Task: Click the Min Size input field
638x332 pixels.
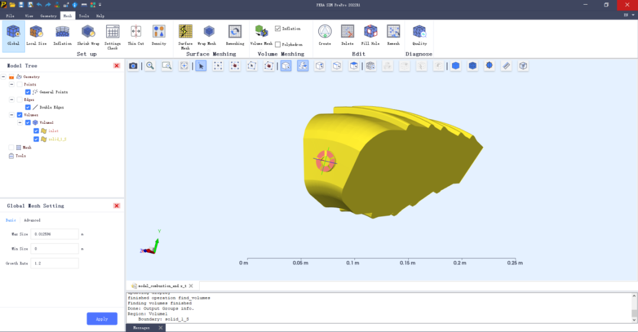Action: point(54,249)
